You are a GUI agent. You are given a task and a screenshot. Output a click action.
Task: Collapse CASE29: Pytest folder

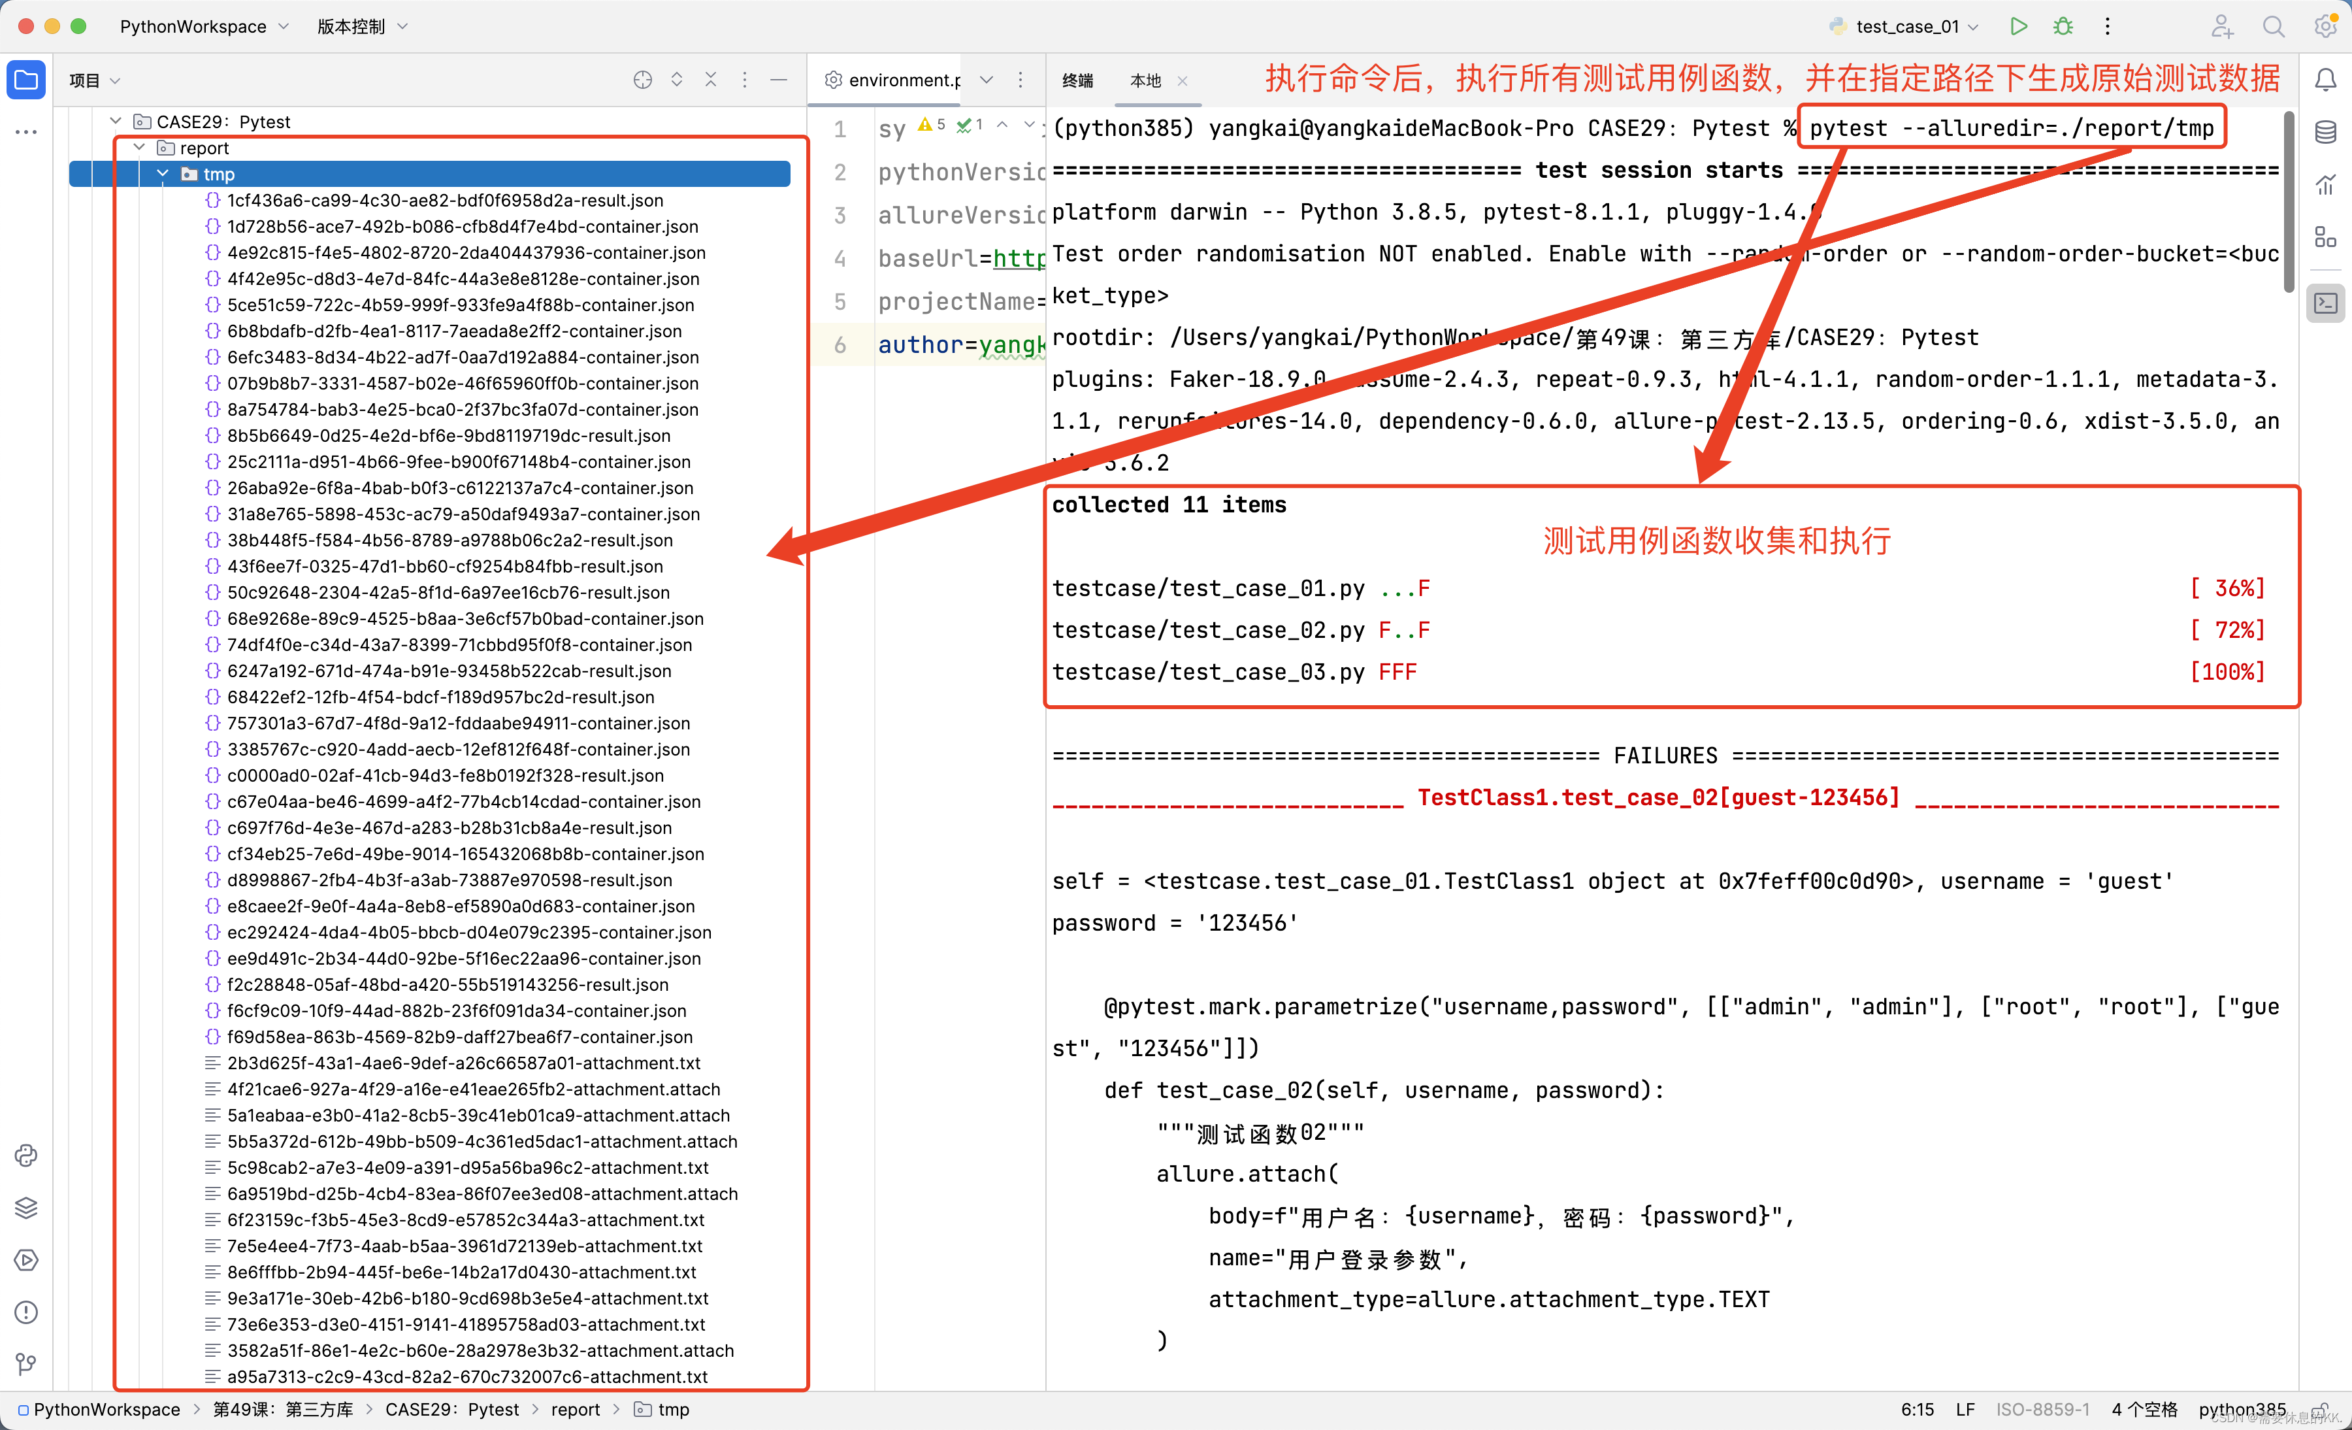[x=116, y=121]
